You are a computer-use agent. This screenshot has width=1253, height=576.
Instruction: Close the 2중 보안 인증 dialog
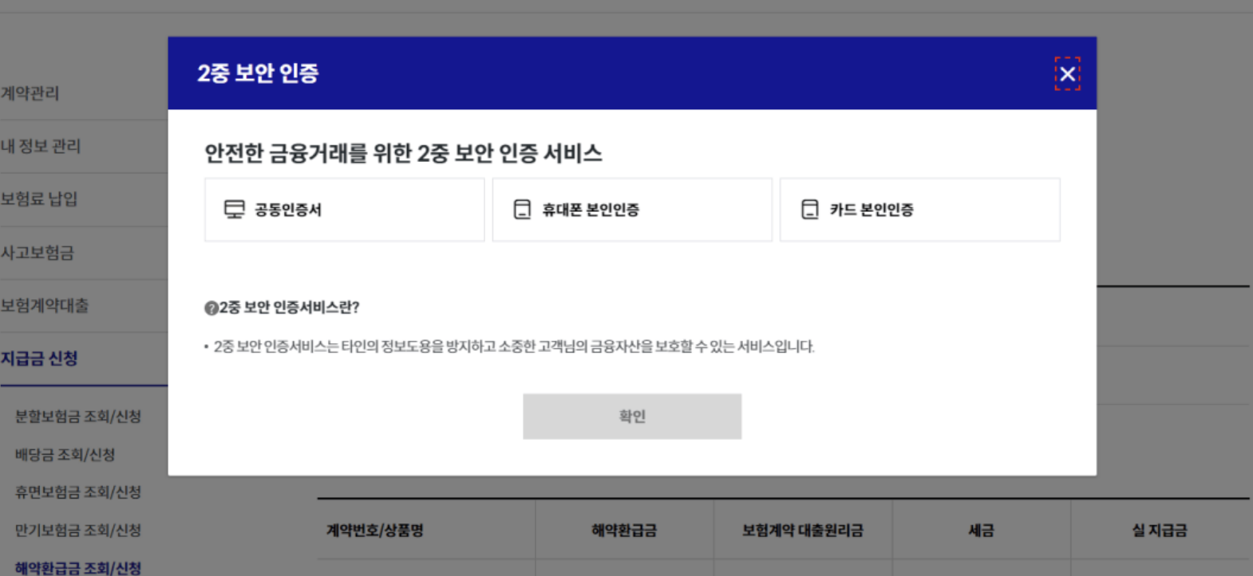coord(1067,73)
